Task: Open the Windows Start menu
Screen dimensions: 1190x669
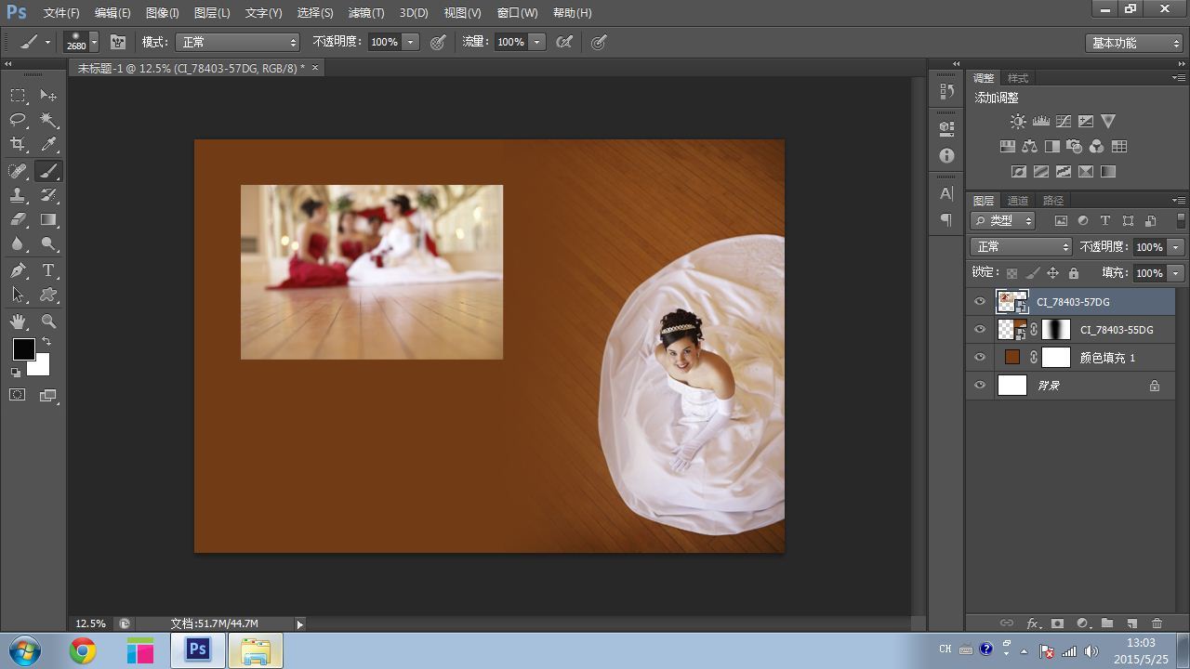Action: [x=24, y=650]
